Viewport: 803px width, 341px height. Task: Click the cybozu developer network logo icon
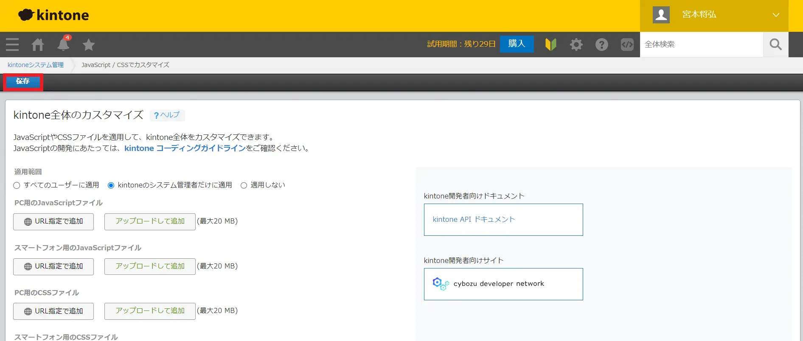click(x=441, y=284)
